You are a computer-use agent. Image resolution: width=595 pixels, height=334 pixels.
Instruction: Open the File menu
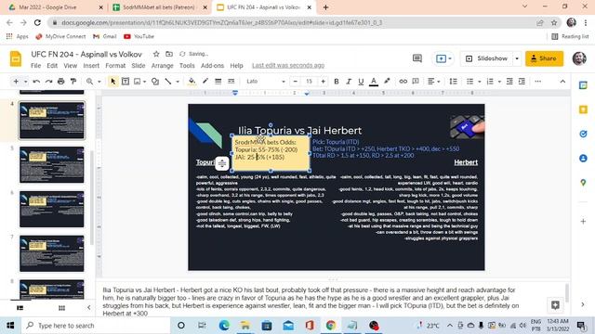(x=35, y=66)
